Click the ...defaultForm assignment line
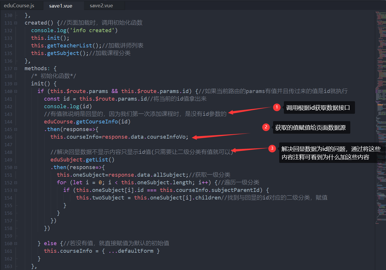The height and width of the screenshot is (270, 386). coord(102,251)
